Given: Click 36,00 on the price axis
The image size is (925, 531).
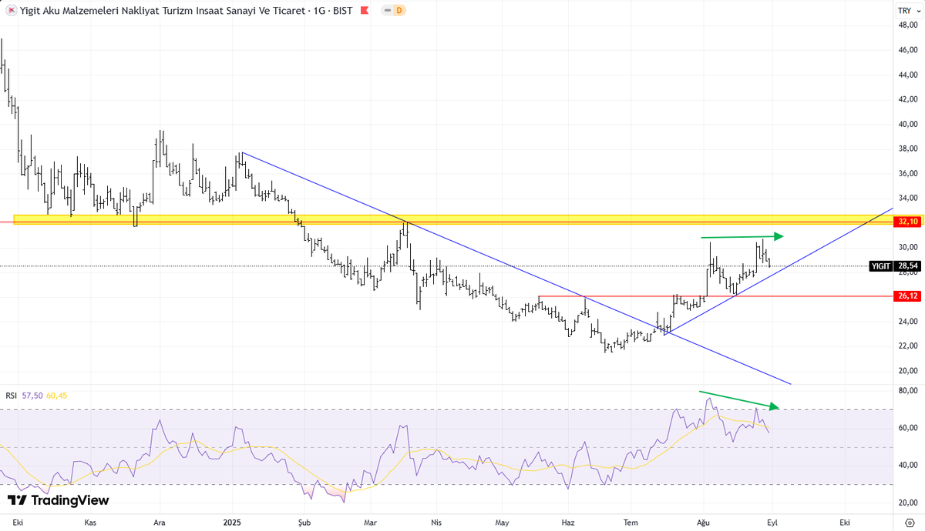Looking at the screenshot, I should 908,173.
